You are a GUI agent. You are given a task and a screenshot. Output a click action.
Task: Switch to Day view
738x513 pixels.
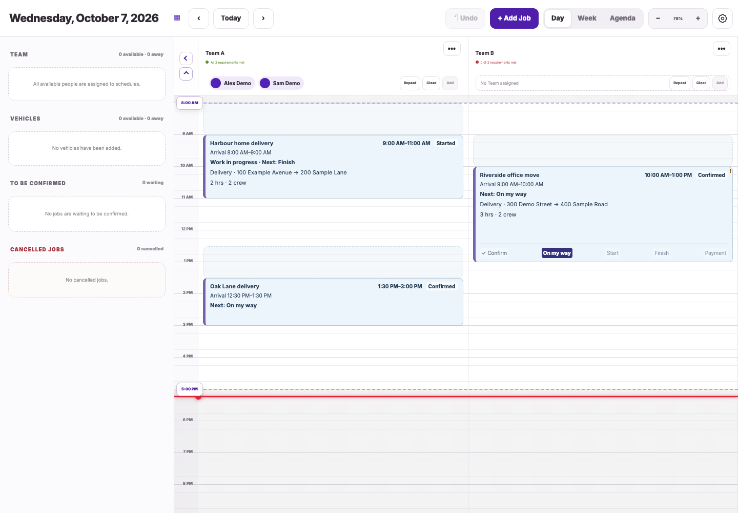(558, 18)
